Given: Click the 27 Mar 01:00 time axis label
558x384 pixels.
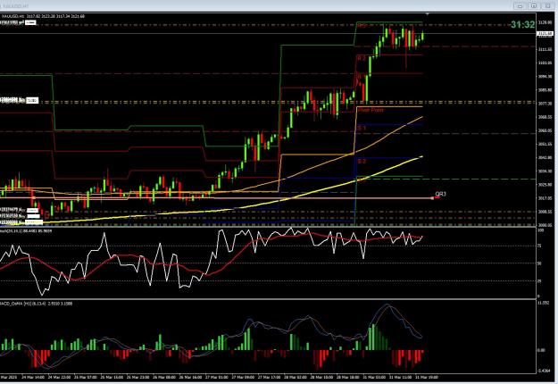Looking at the screenshot, I should 217,377.
